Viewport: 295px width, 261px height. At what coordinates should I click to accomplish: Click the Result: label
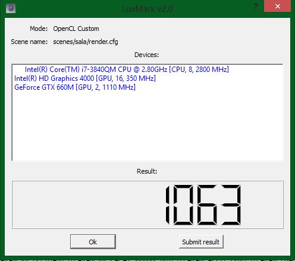point(147,171)
